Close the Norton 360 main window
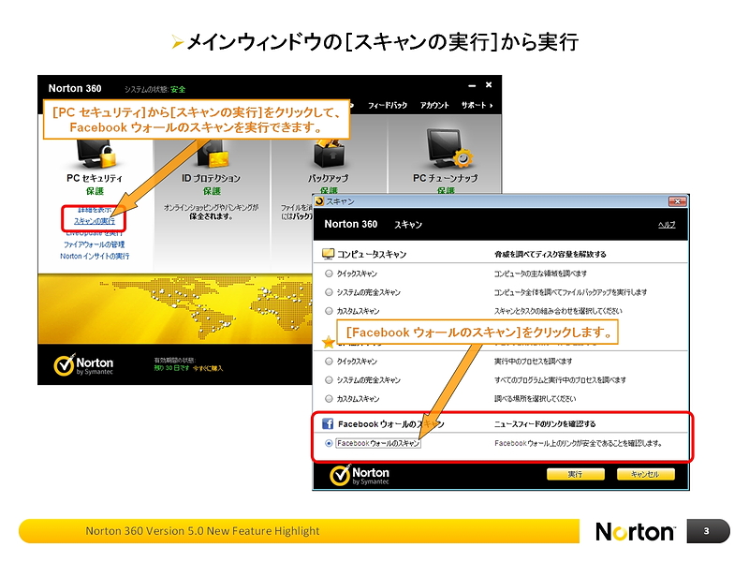This screenshot has width=749, height=562. pos(489,85)
